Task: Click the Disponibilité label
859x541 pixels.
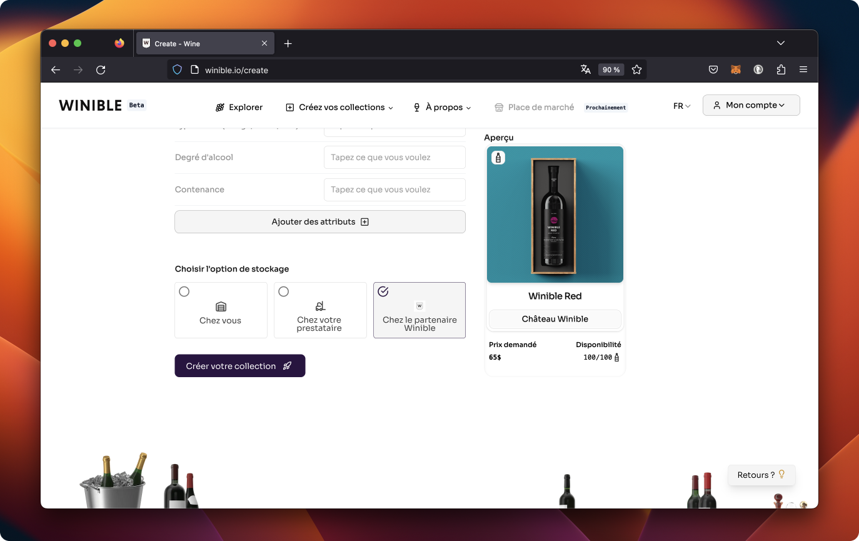Action: (x=598, y=345)
